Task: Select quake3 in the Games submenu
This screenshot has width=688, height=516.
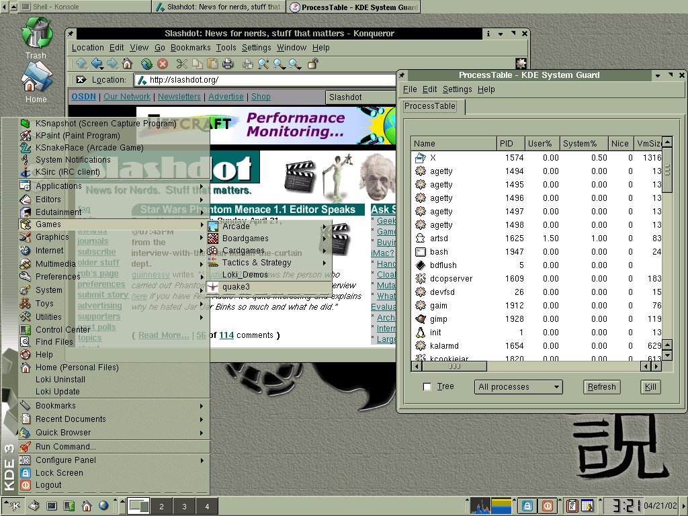Action: (269, 286)
